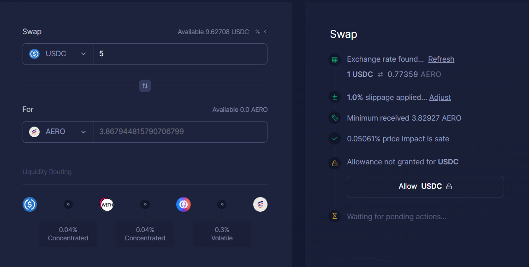The image size is (529, 267).
Task: Click the USDC token icon in Liquidity Routing
Action: (30, 204)
